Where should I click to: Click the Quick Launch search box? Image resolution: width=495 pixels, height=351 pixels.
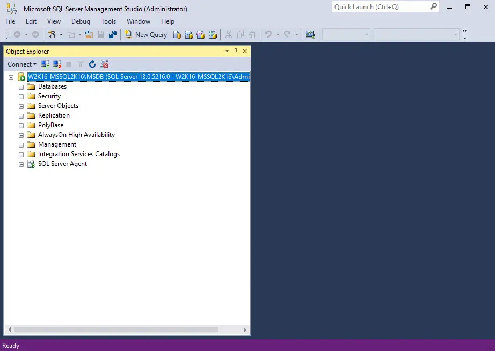pyautogui.click(x=381, y=7)
